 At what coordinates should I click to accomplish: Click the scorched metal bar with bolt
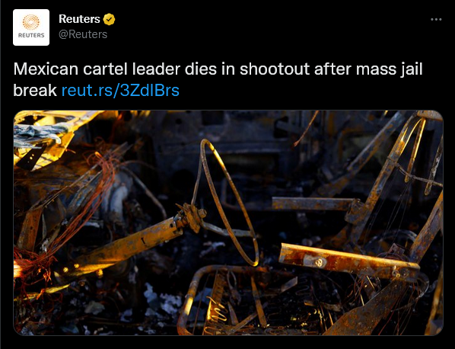(x=348, y=259)
